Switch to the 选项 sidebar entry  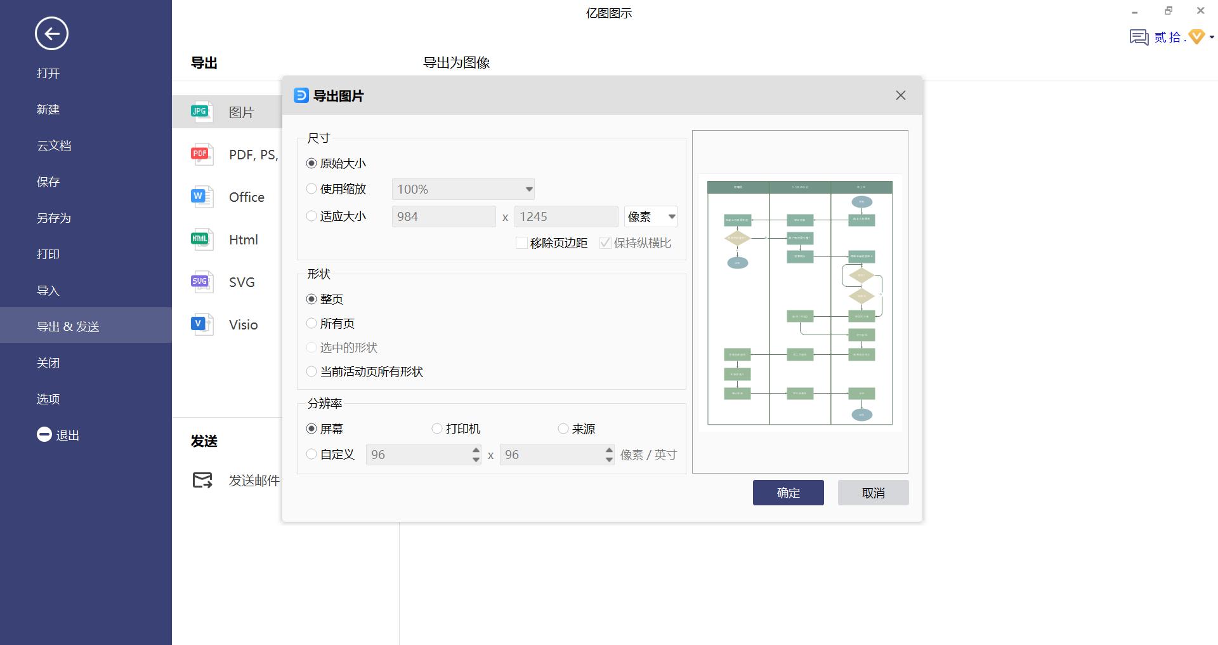[48, 399]
